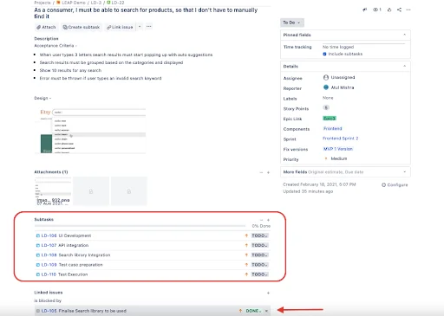Toggle the Include subtasks checkbox
Viewport: 444px width, 316px height.
tap(324, 54)
